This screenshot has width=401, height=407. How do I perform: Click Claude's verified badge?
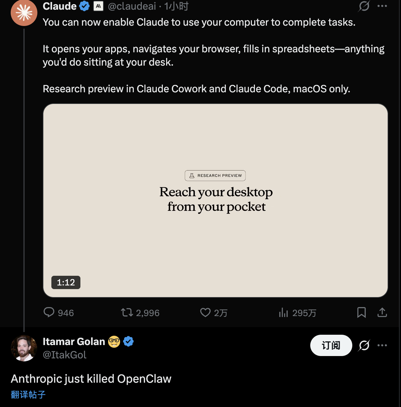(x=84, y=6)
